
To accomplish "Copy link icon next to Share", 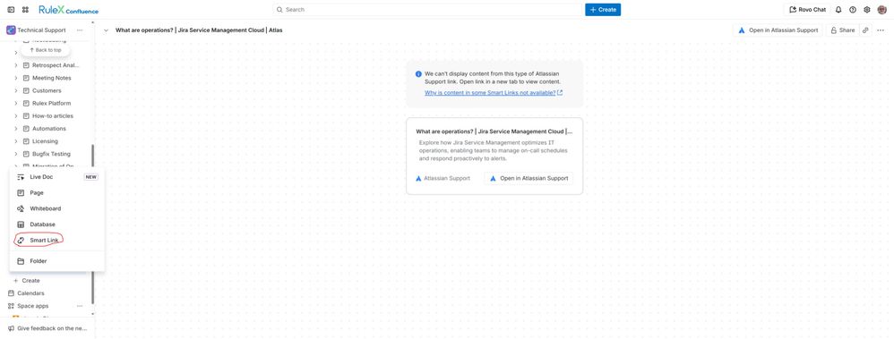I will pos(865,30).
